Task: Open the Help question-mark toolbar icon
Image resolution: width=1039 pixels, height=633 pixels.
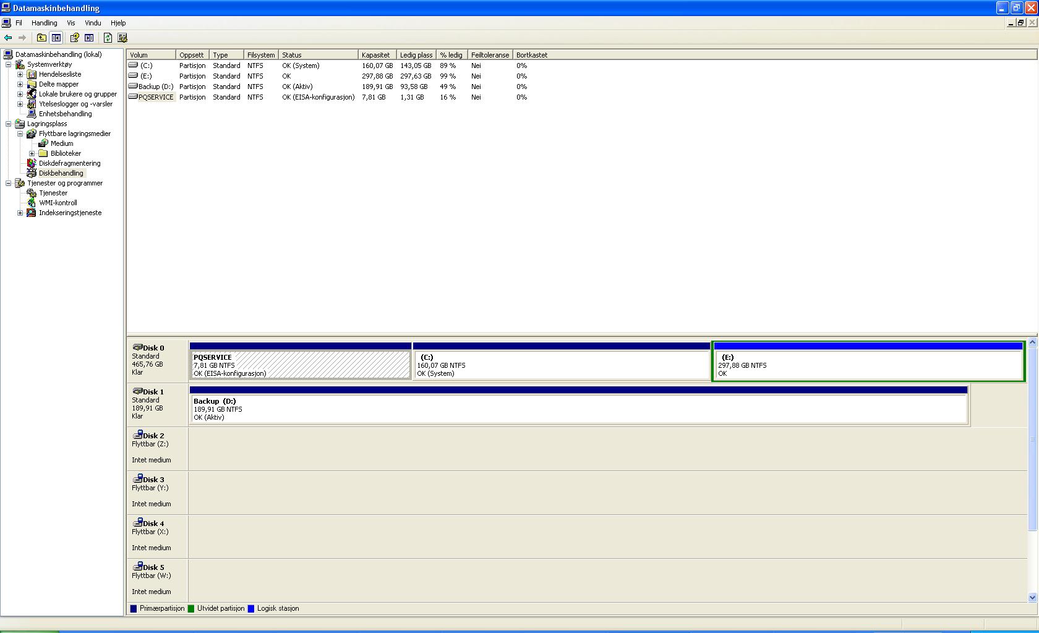Action: tap(74, 38)
